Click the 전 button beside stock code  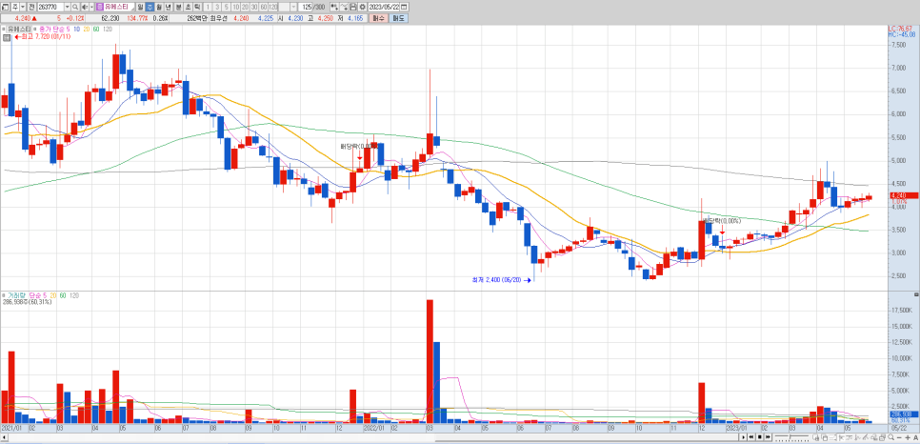coord(31,7)
